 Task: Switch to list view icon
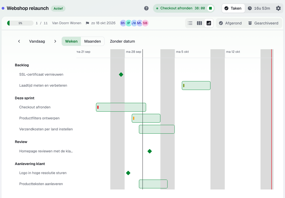coord(190,23)
